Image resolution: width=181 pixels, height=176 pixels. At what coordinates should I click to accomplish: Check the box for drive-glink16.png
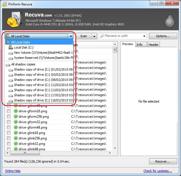point(9,133)
